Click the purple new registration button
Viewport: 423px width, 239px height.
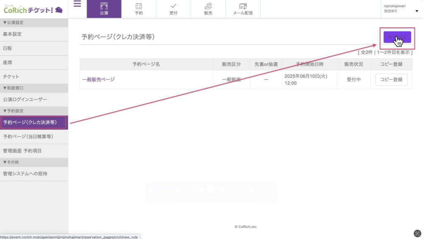click(397, 37)
